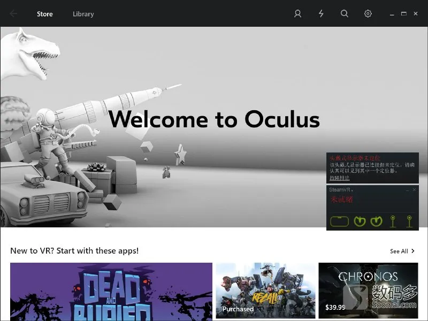Open notifications lightning bolt icon
Image resolution: width=428 pixels, height=321 pixels.
click(322, 14)
